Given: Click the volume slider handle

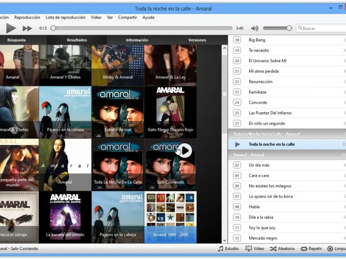Looking at the screenshot, I should point(289,28).
